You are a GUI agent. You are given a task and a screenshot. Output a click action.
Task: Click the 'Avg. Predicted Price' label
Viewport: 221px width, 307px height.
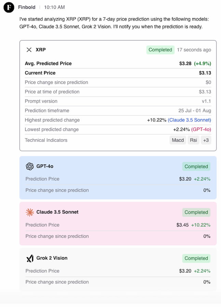tap(48, 63)
